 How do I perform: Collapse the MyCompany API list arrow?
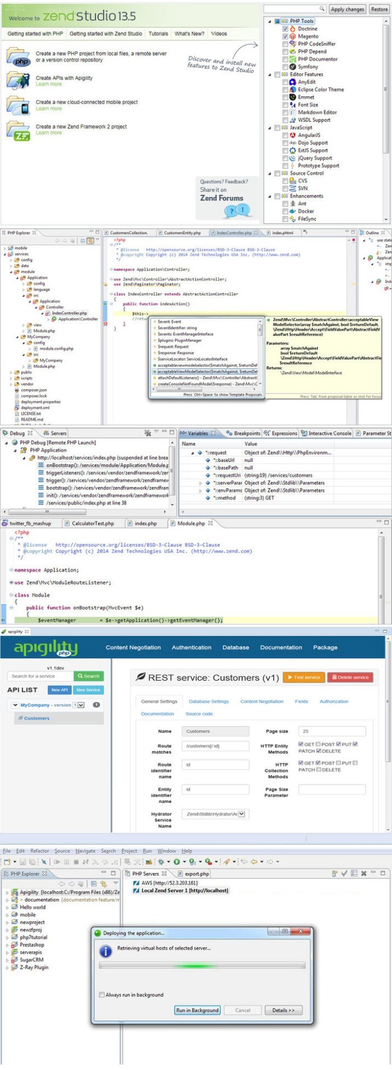(x=15, y=705)
